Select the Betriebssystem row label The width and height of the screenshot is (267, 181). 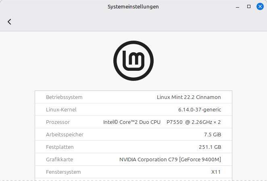pyautogui.click(x=64, y=97)
